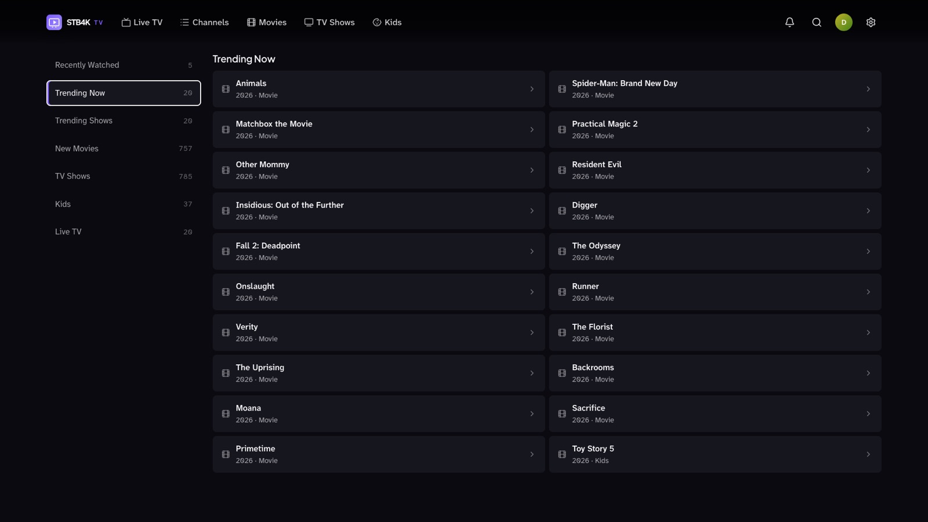Viewport: 928px width, 522px height.
Task: Click film icon beside Digger
Action: [x=562, y=211]
